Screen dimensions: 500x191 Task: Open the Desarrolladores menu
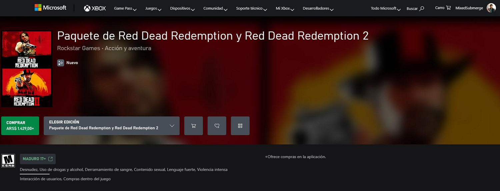318,8
